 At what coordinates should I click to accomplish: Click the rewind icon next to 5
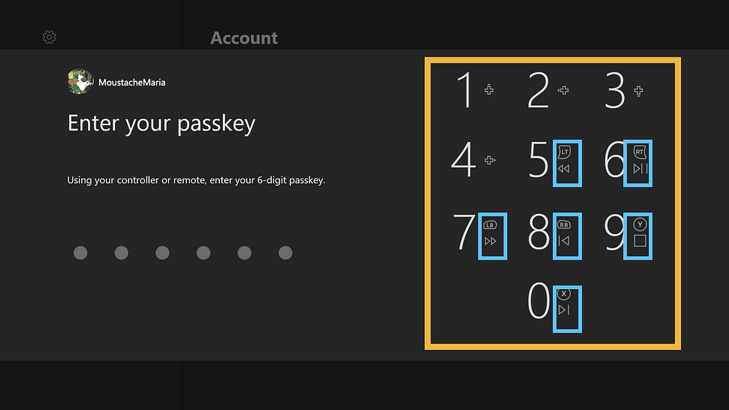coord(564,169)
